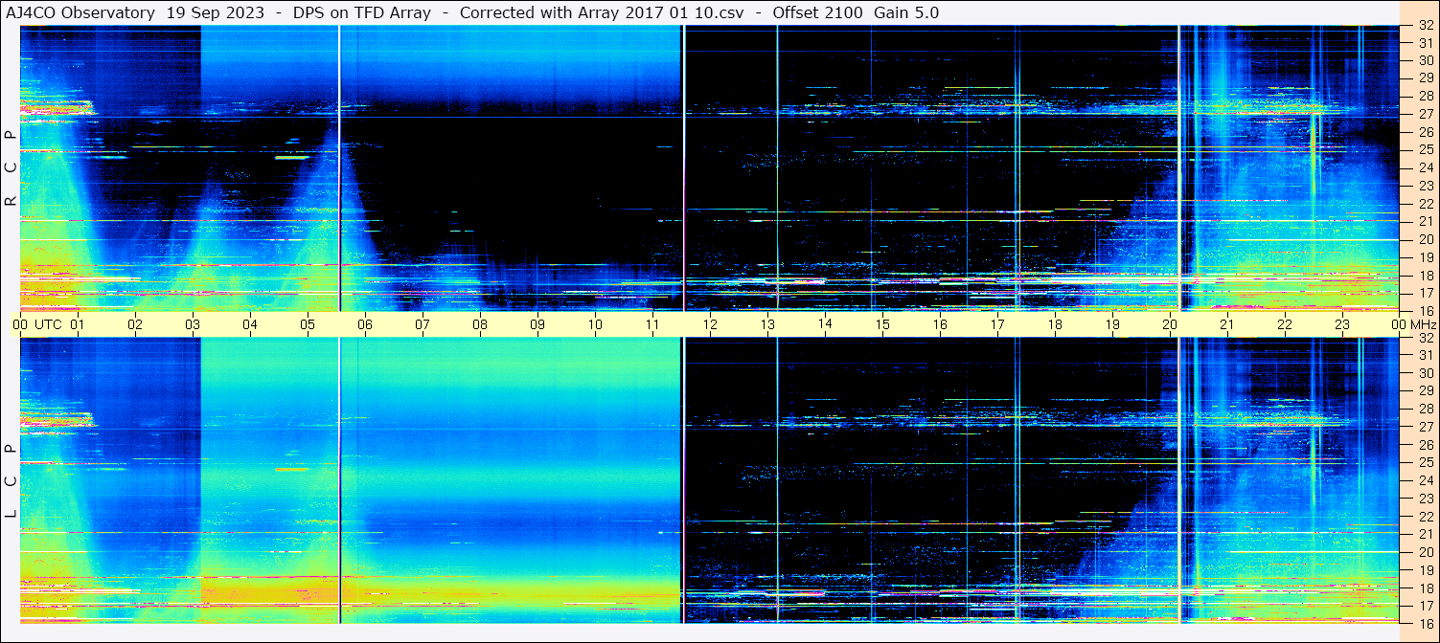Click the 06 hour mark on UTC axis
The width and height of the screenshot is (1440, 643).
point(365,324)
